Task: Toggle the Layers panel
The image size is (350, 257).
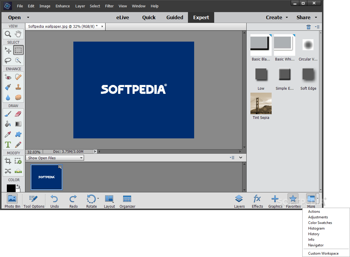Action: tap(239, 201)
